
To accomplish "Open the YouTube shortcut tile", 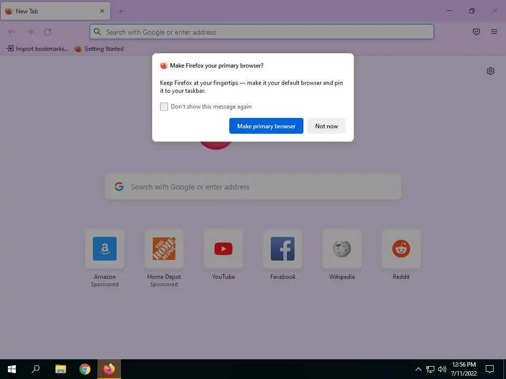I will tap(223, 249).
